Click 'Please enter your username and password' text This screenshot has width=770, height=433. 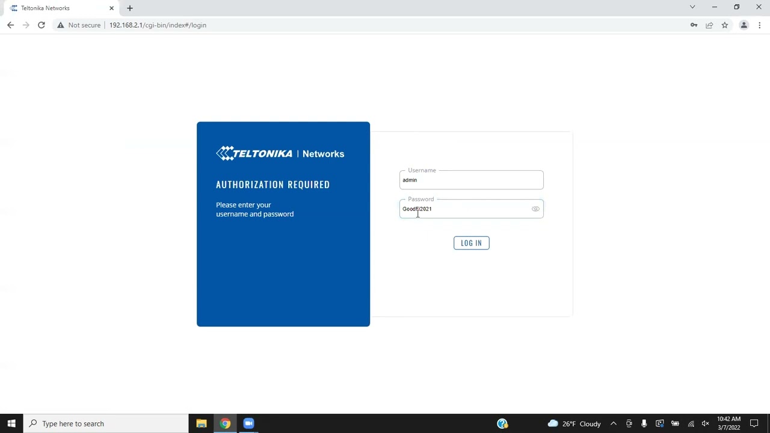click(x=255, y=209)
